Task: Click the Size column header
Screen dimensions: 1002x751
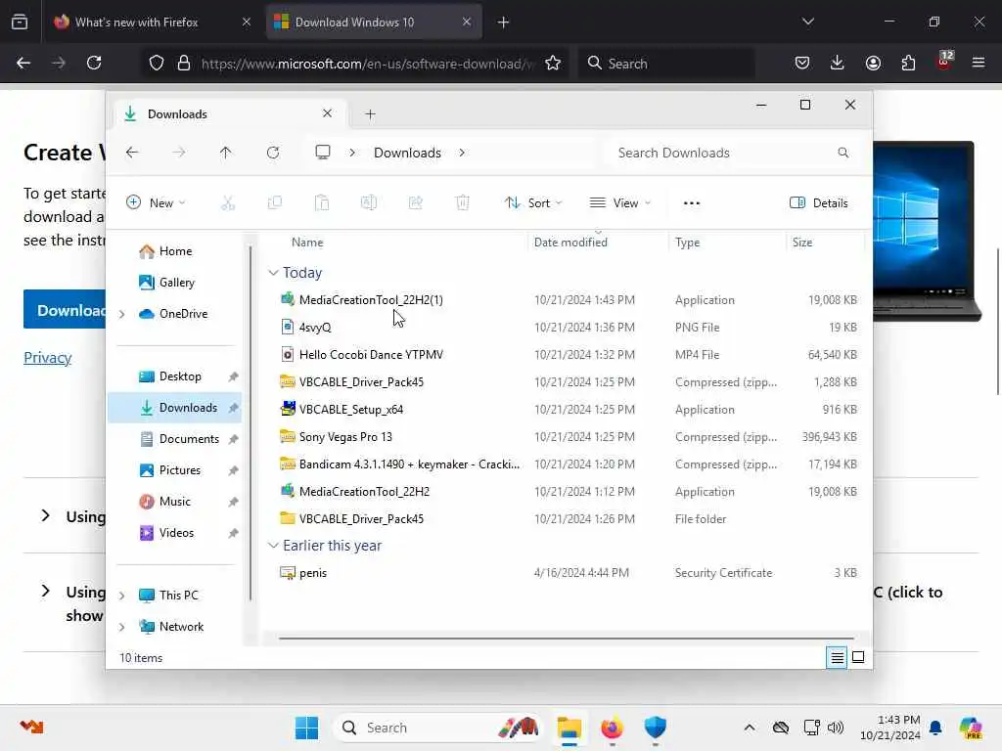Action: pos(802,243)
